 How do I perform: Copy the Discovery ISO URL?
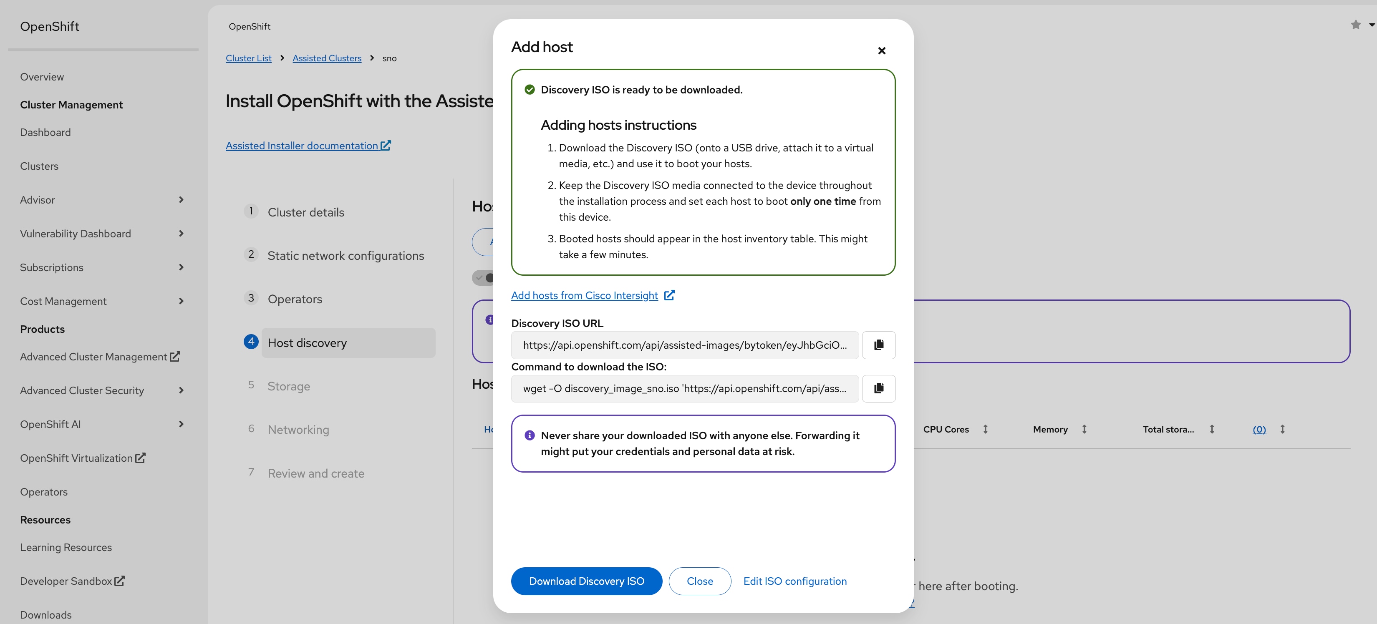point(878,345)
